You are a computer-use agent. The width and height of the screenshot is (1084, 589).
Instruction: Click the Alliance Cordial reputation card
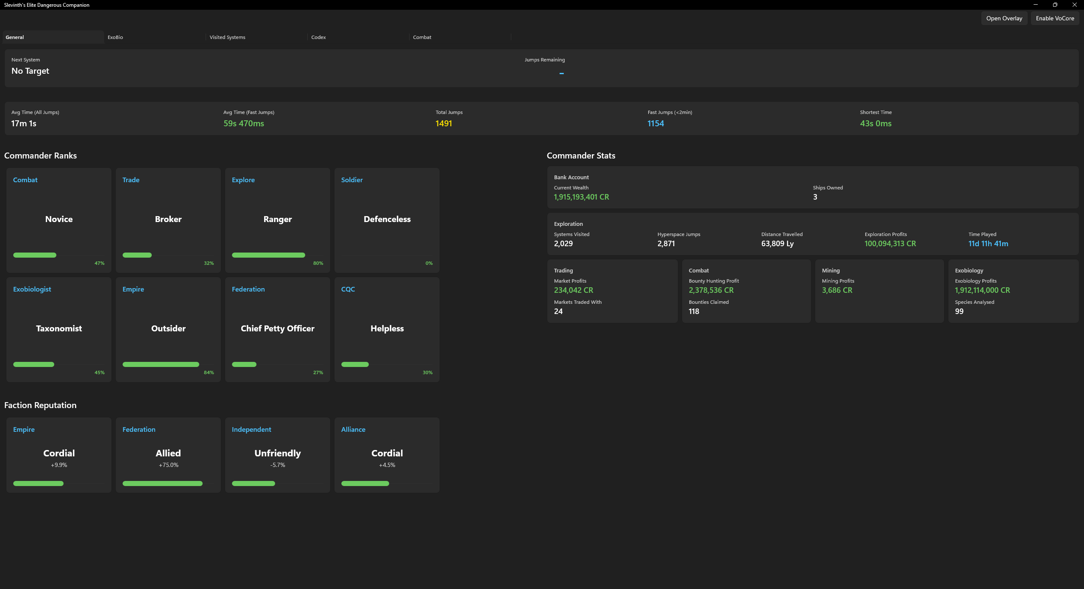click(x=387, y=455)
